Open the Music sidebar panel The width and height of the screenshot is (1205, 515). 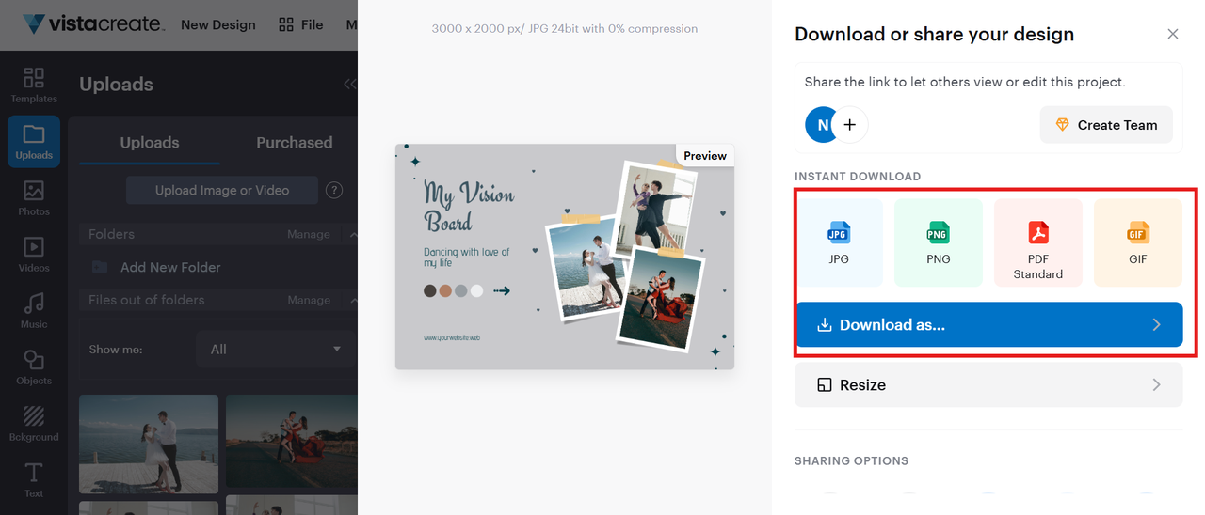34,311
